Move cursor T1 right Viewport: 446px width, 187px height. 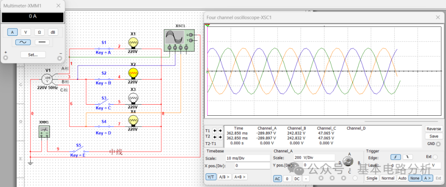pyautogui.click(x=220, y=131)
